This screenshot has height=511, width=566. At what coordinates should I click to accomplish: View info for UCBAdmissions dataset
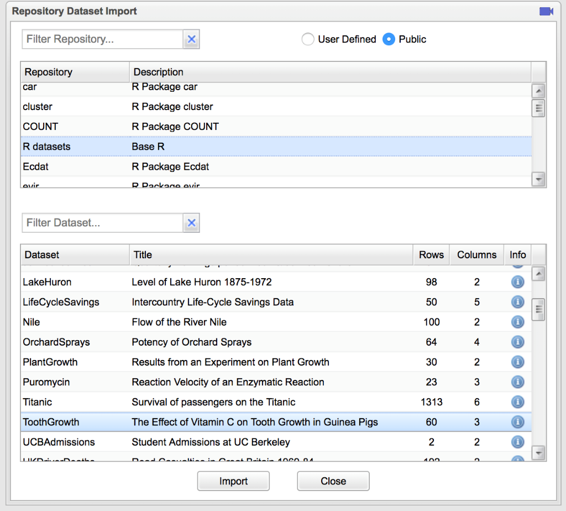517,442
